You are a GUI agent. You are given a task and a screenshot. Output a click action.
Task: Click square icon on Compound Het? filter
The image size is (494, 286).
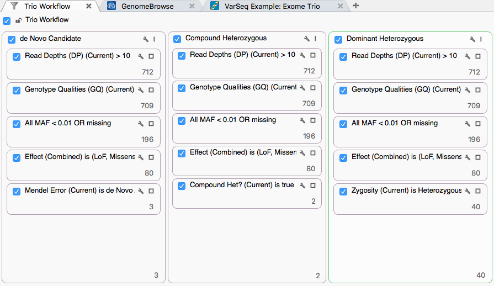pos(313,185)
